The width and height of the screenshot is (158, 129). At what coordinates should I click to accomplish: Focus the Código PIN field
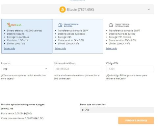[130, 69]
